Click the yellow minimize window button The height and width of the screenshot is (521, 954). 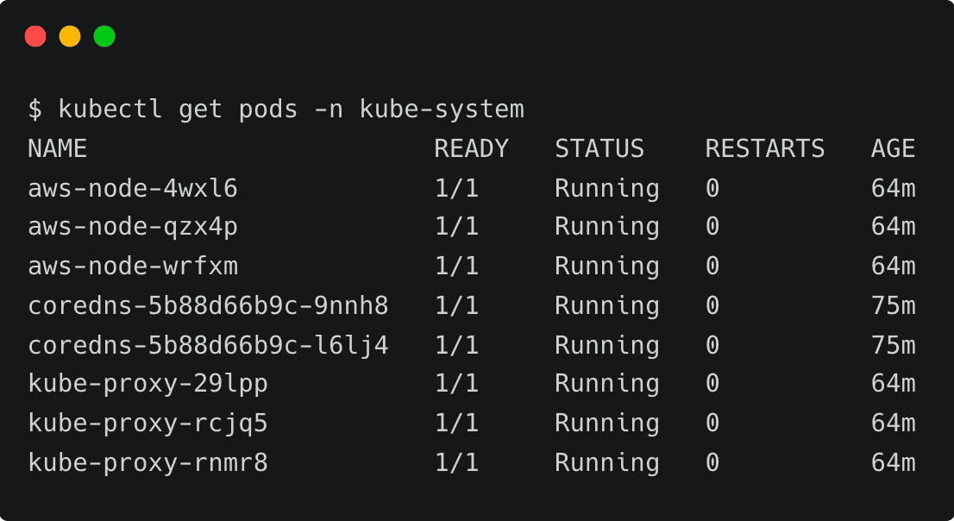tap(70, 36)
